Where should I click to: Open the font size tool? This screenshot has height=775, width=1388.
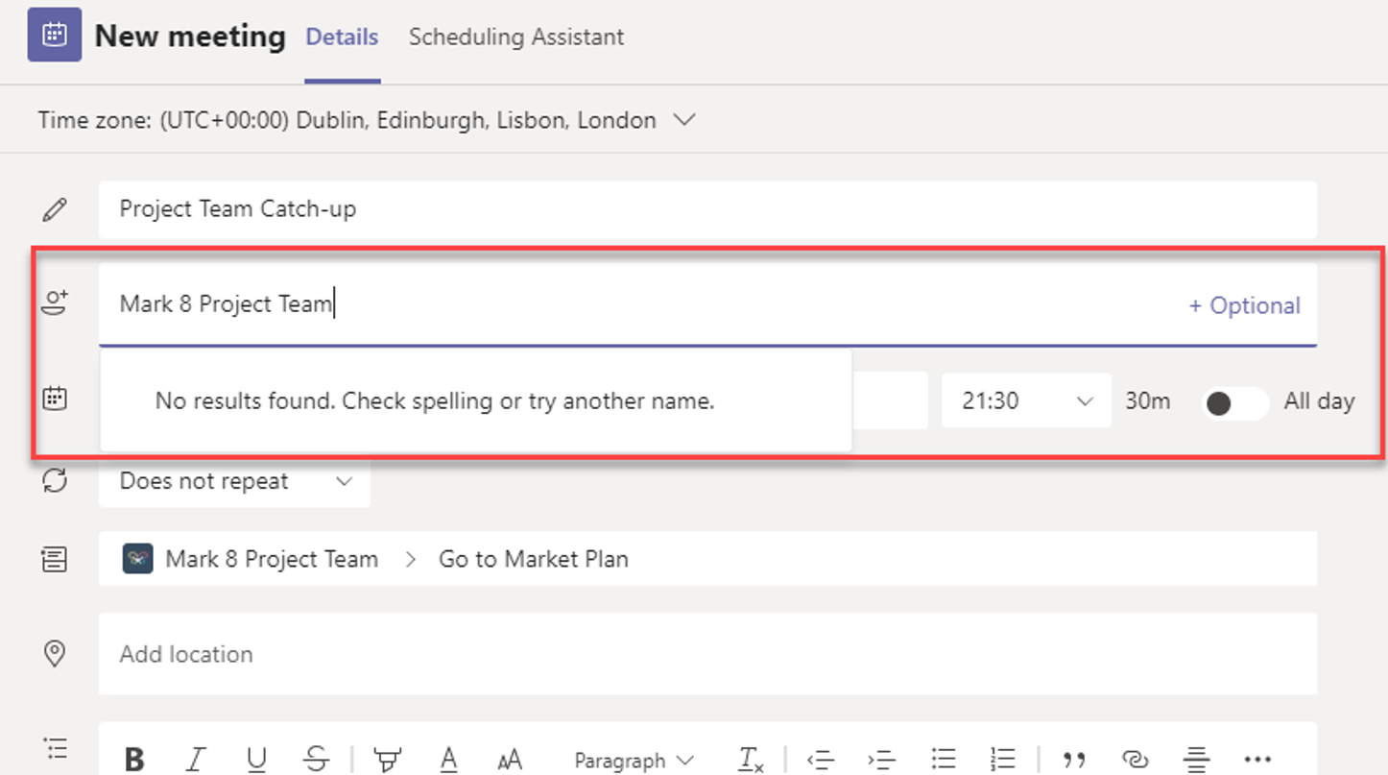click(x=510, y=760)
